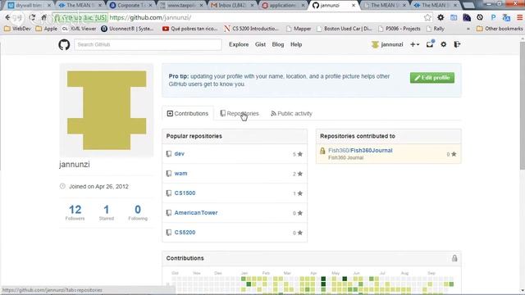Open Help in GitHub header
Image resolution: width=525 pixels, height=295 pixels.
(296, 44)
